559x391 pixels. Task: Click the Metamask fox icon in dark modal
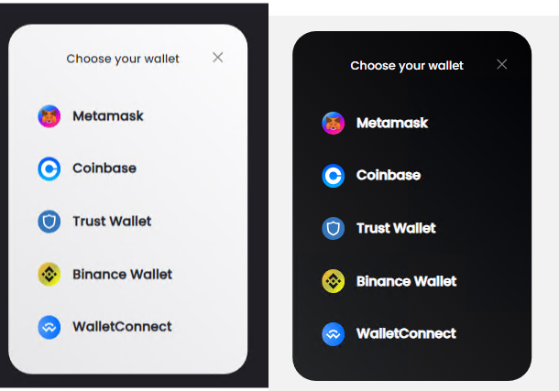click(x=333, y=123)
